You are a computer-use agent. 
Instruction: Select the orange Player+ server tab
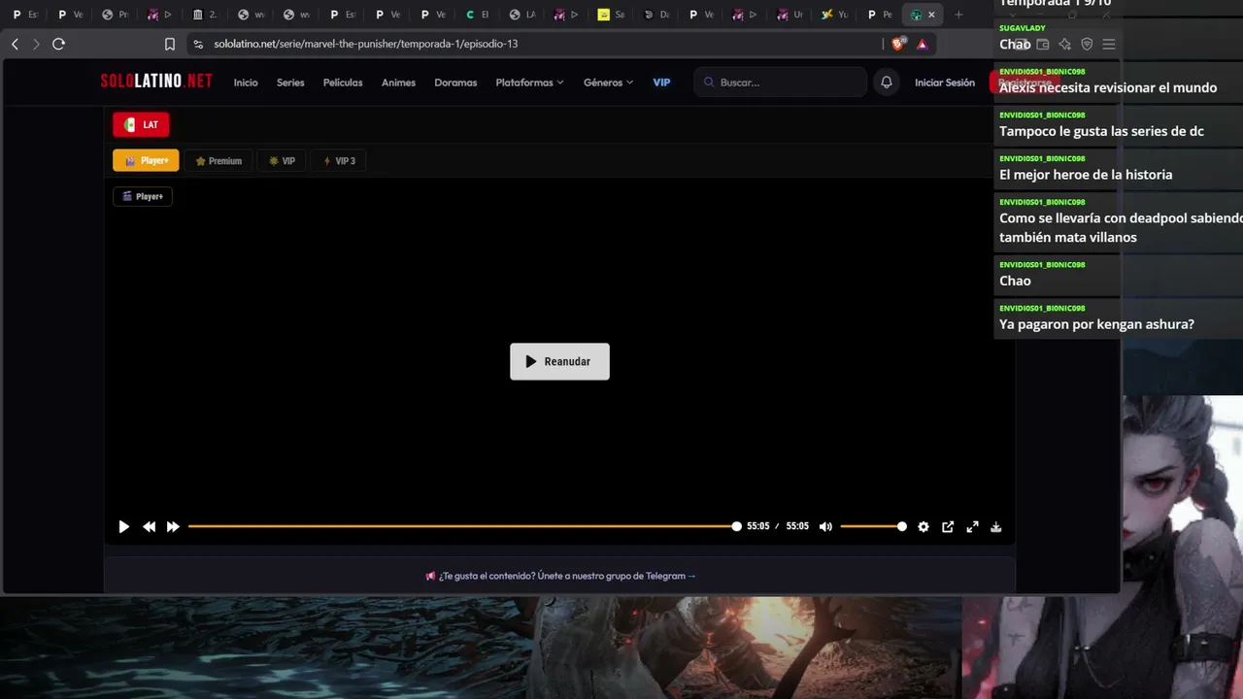tap(146, 160)
